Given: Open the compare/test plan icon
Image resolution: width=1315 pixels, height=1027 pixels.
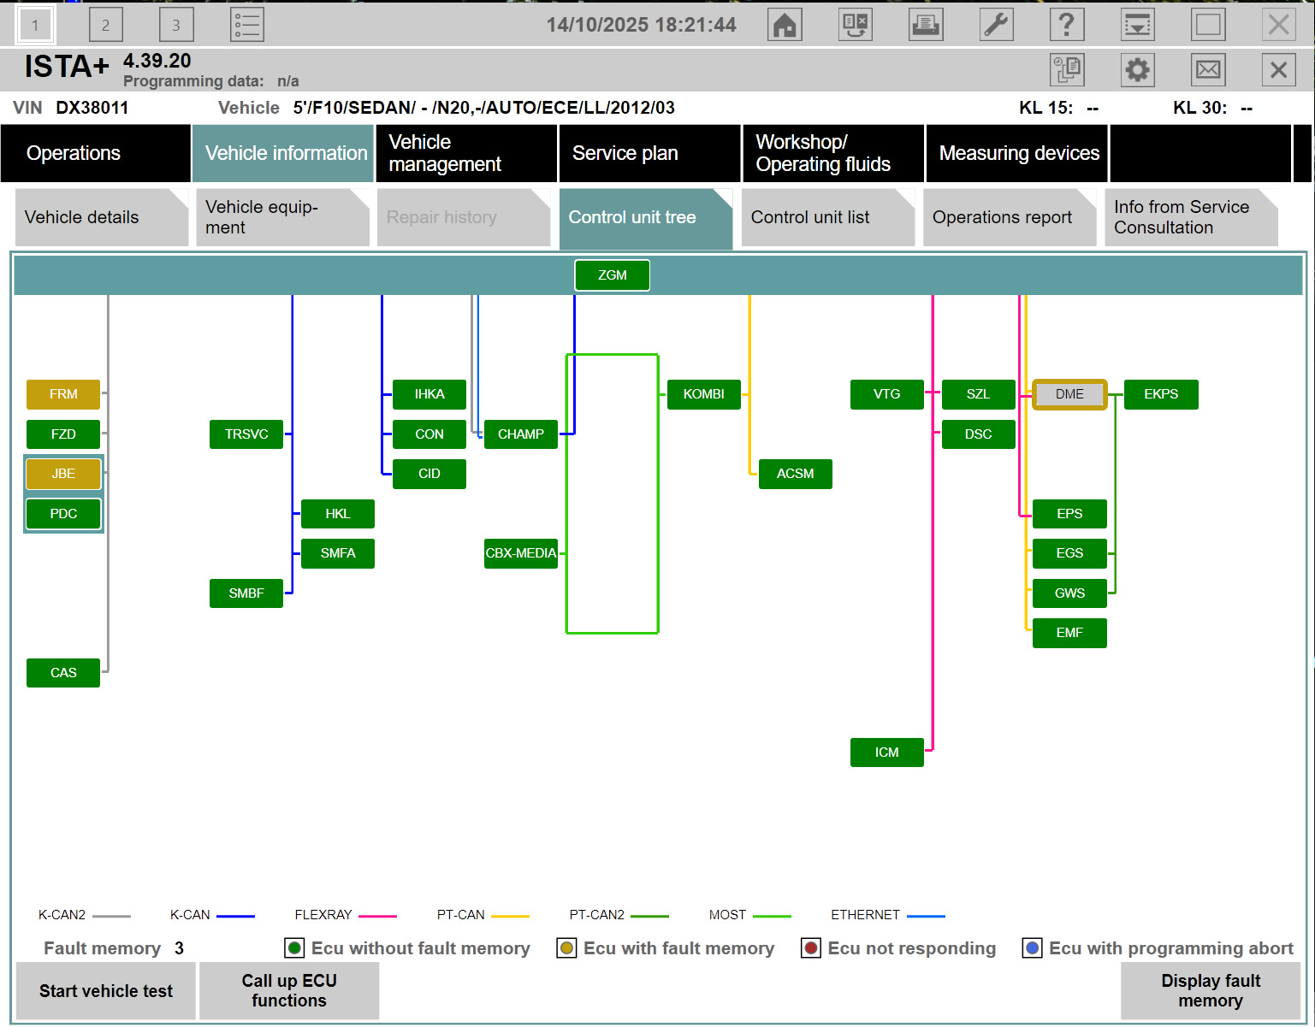Looking at the screenshot, I should click(856, 25).
